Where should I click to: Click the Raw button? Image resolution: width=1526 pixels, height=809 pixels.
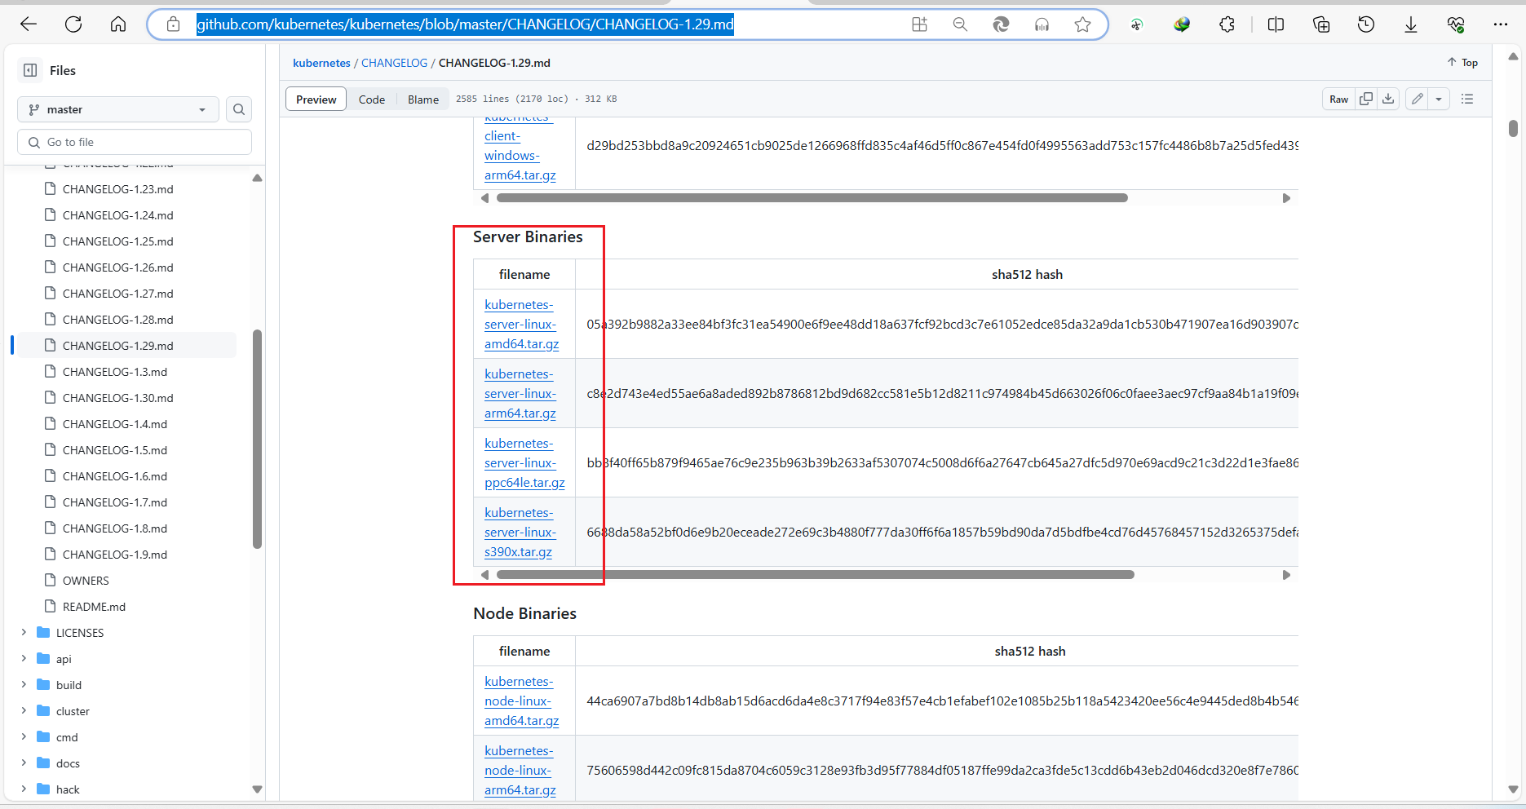coord(1338,99)
